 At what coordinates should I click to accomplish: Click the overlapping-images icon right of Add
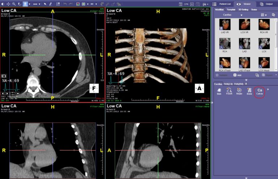(257, 75)
